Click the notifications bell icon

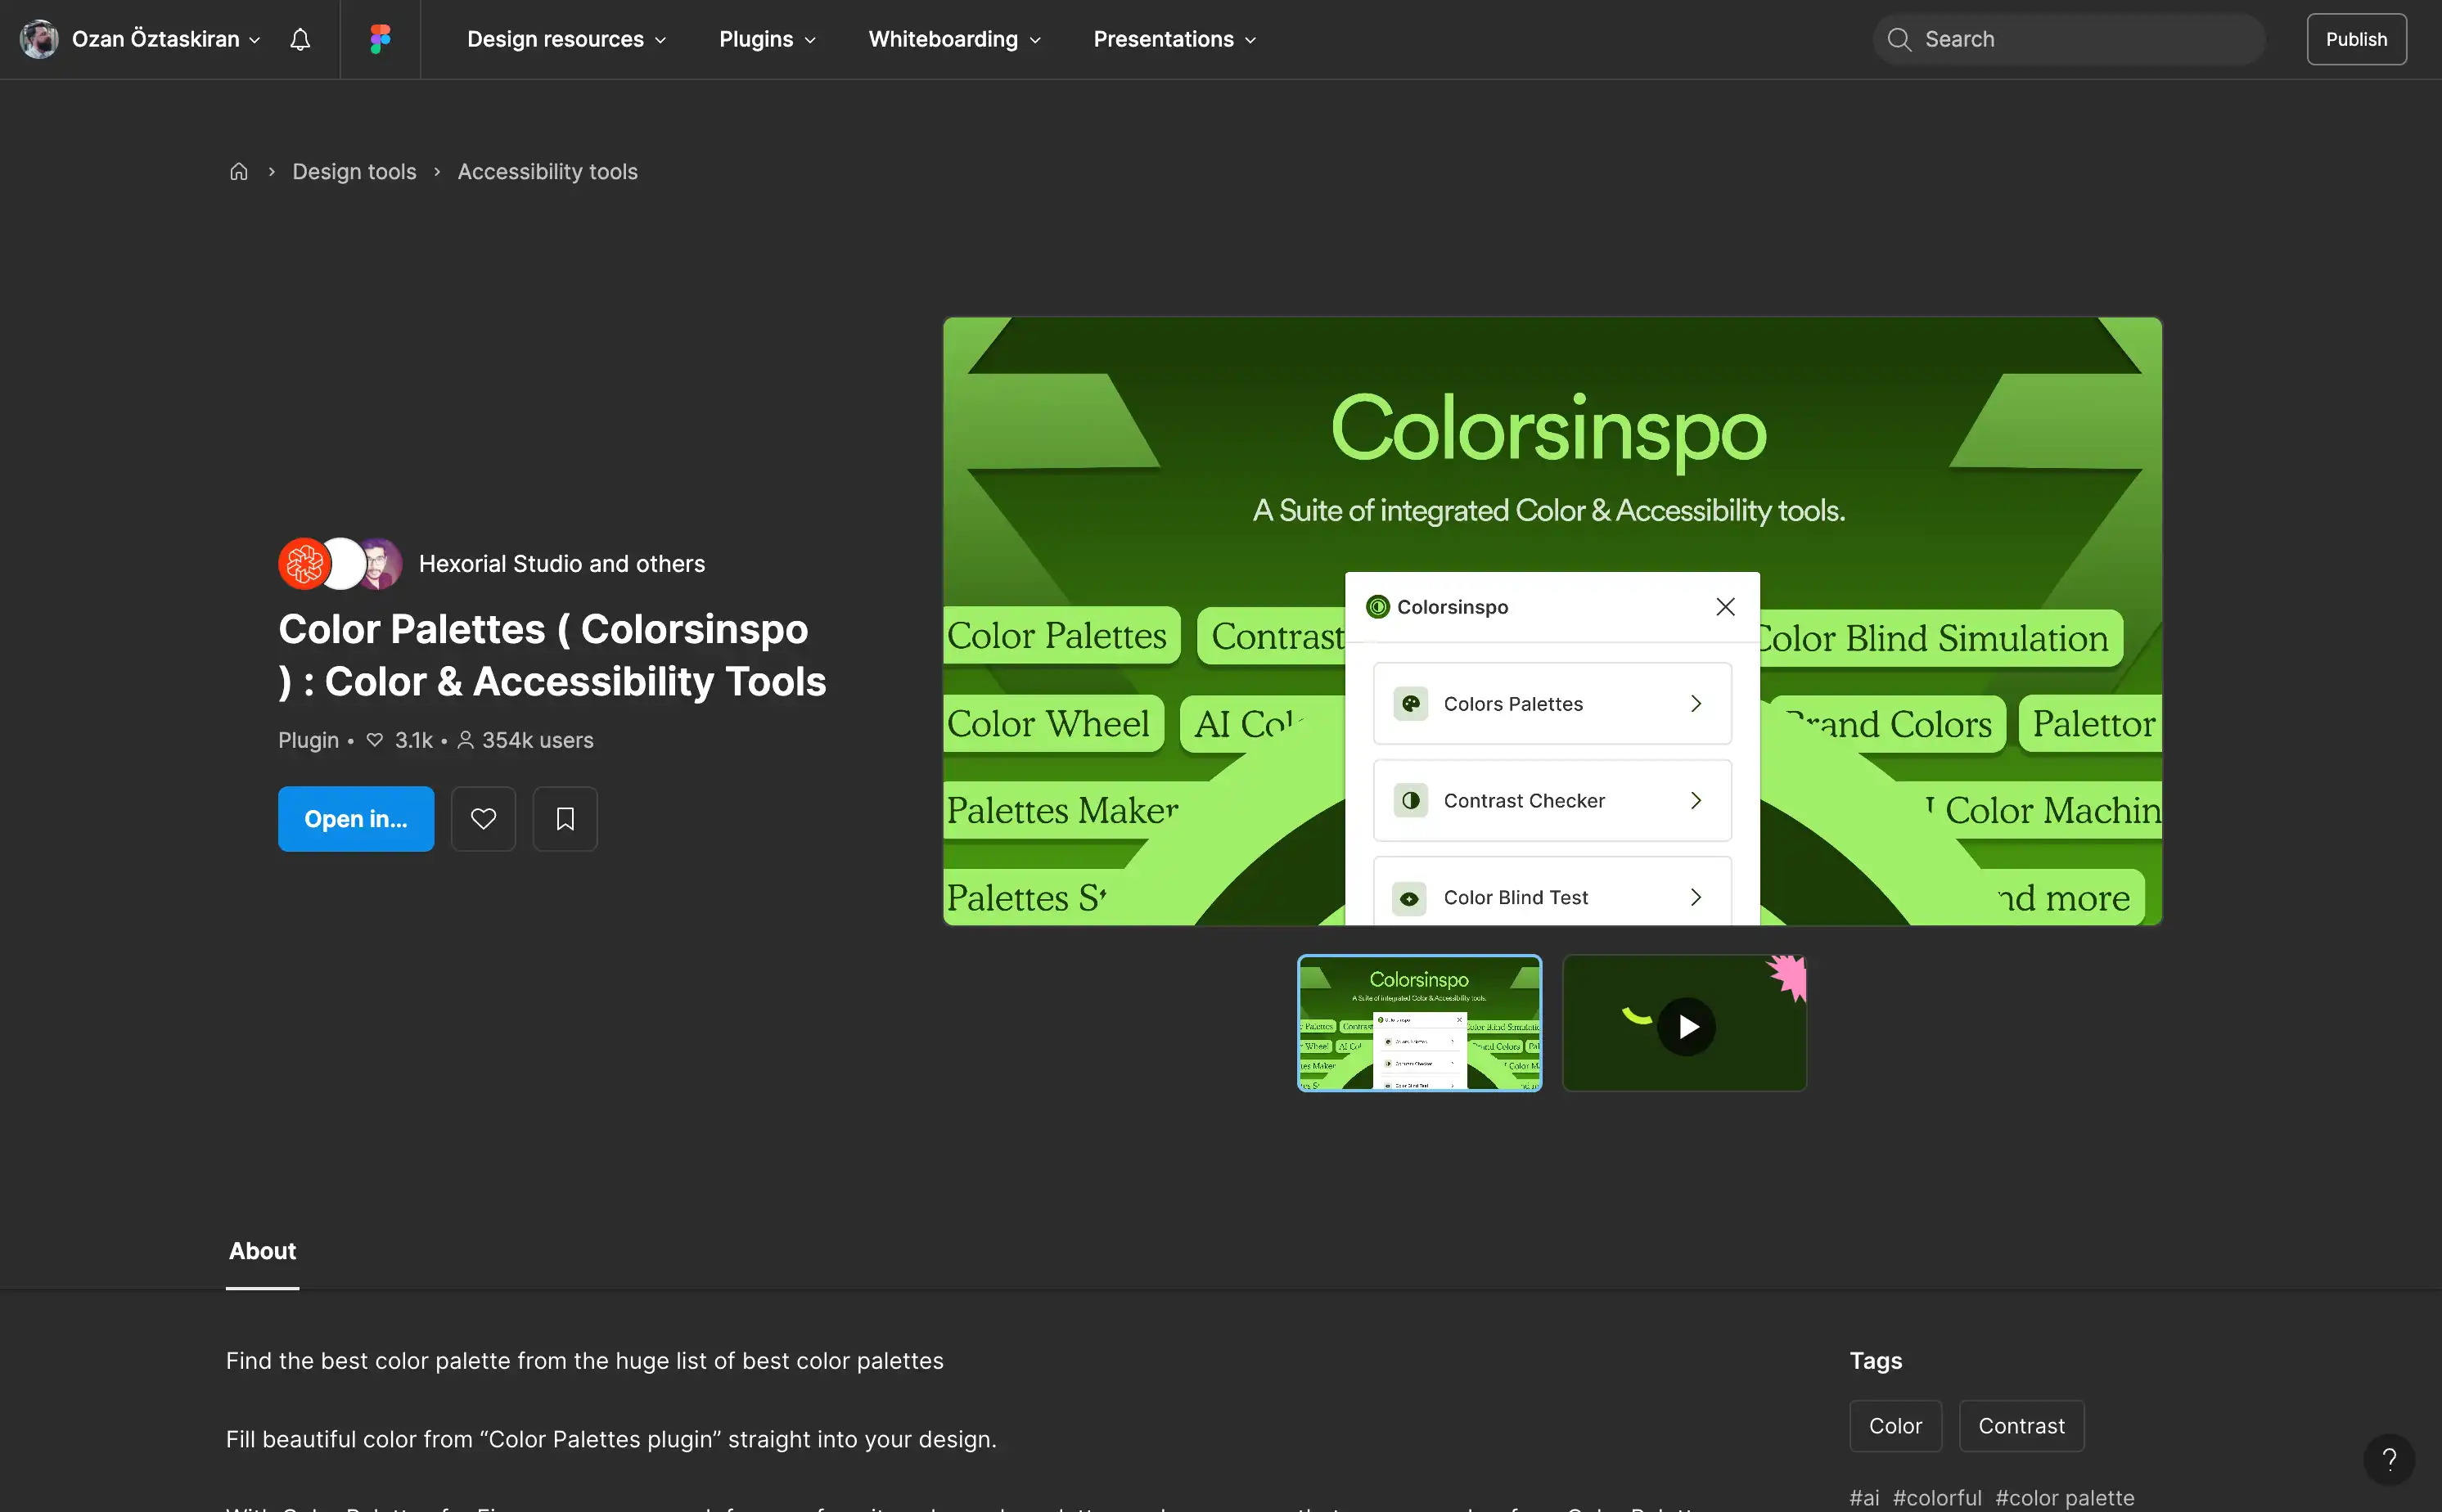click(300, 39)
